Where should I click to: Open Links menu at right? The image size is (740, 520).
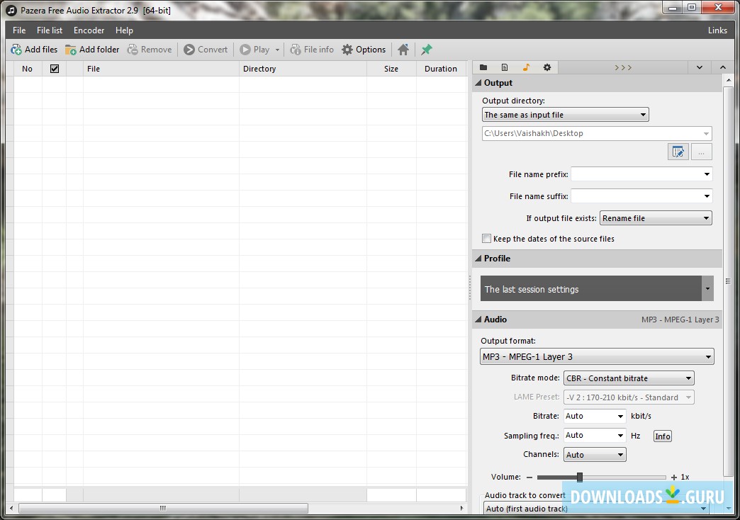717,30
